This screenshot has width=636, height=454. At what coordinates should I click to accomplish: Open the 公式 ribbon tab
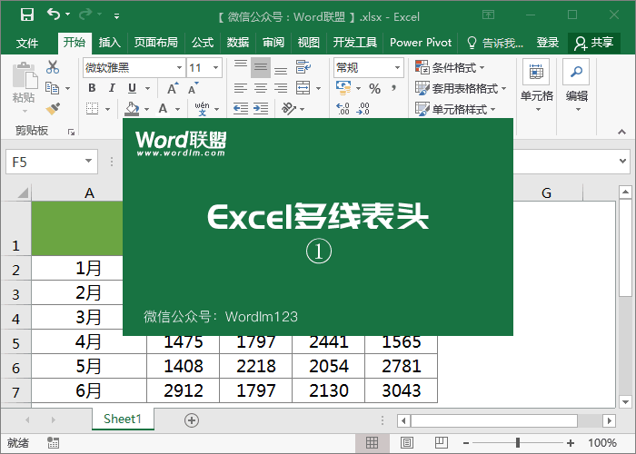(203, 43)
